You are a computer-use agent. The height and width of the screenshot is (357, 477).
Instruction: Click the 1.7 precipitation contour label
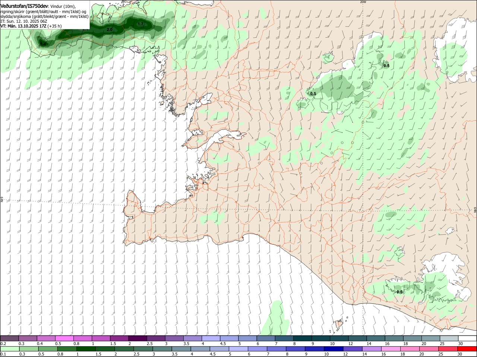tap(140, 24)
